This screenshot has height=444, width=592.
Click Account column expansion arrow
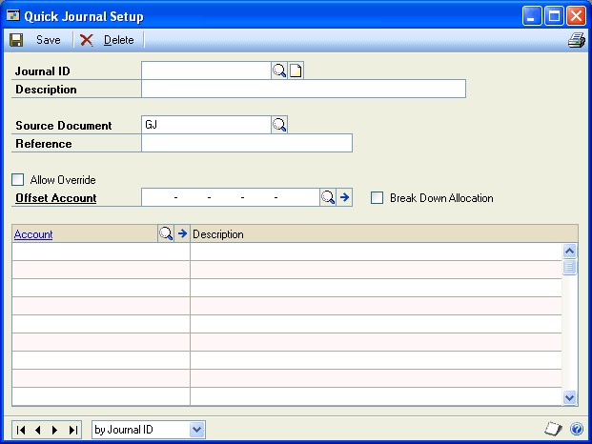coord(182,233)
